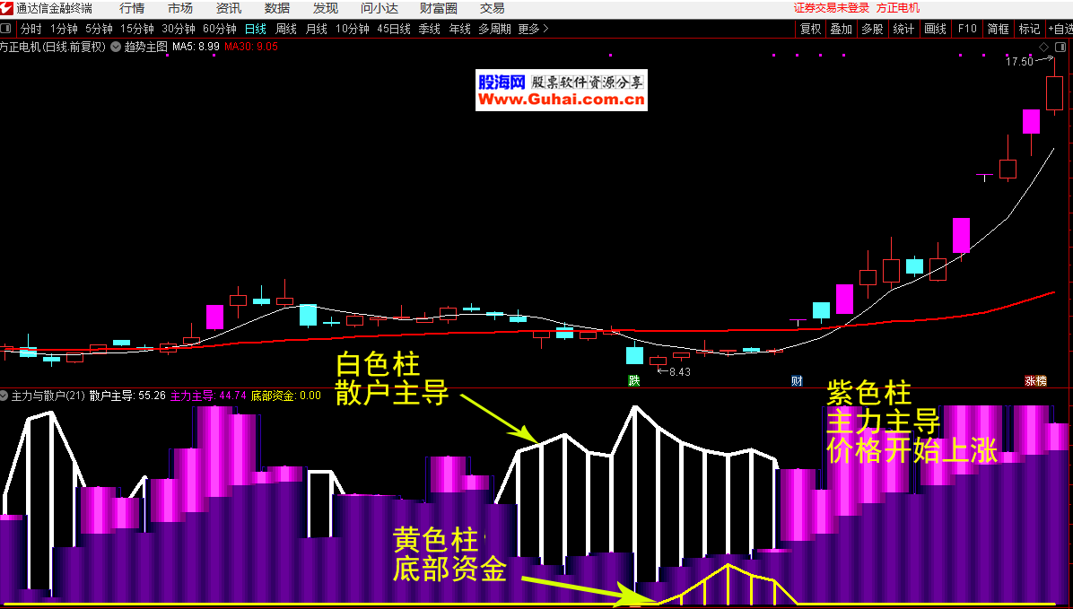Click the green 跌 marker on chart

click(x=634, y=380)
